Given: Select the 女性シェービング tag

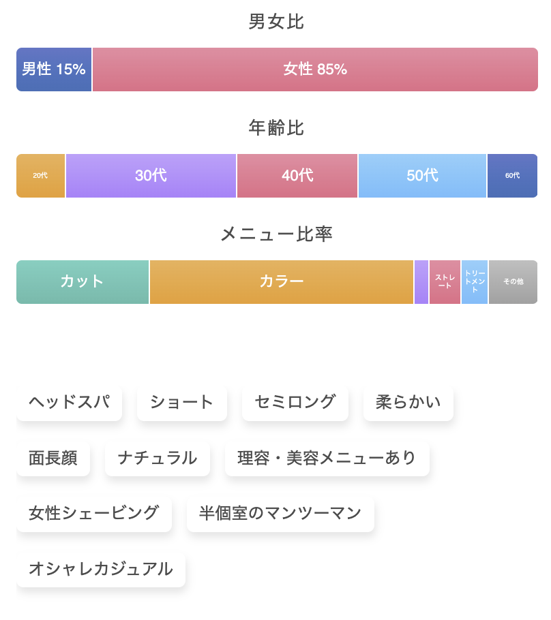Looking at the screenshot, I should pyautogui.click(x=94, y=513).
